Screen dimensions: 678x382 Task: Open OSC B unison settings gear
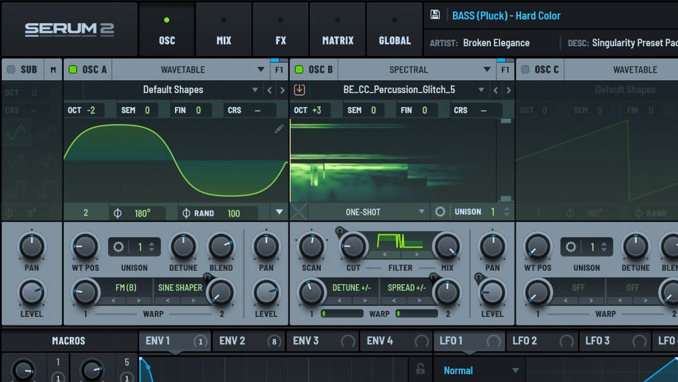(x=440, y=212)
